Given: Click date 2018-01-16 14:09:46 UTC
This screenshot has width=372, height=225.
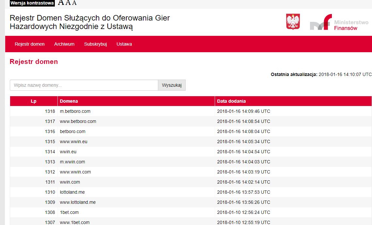Looking at the screenshot, I should pyautogui.click(x=243, y=111).
